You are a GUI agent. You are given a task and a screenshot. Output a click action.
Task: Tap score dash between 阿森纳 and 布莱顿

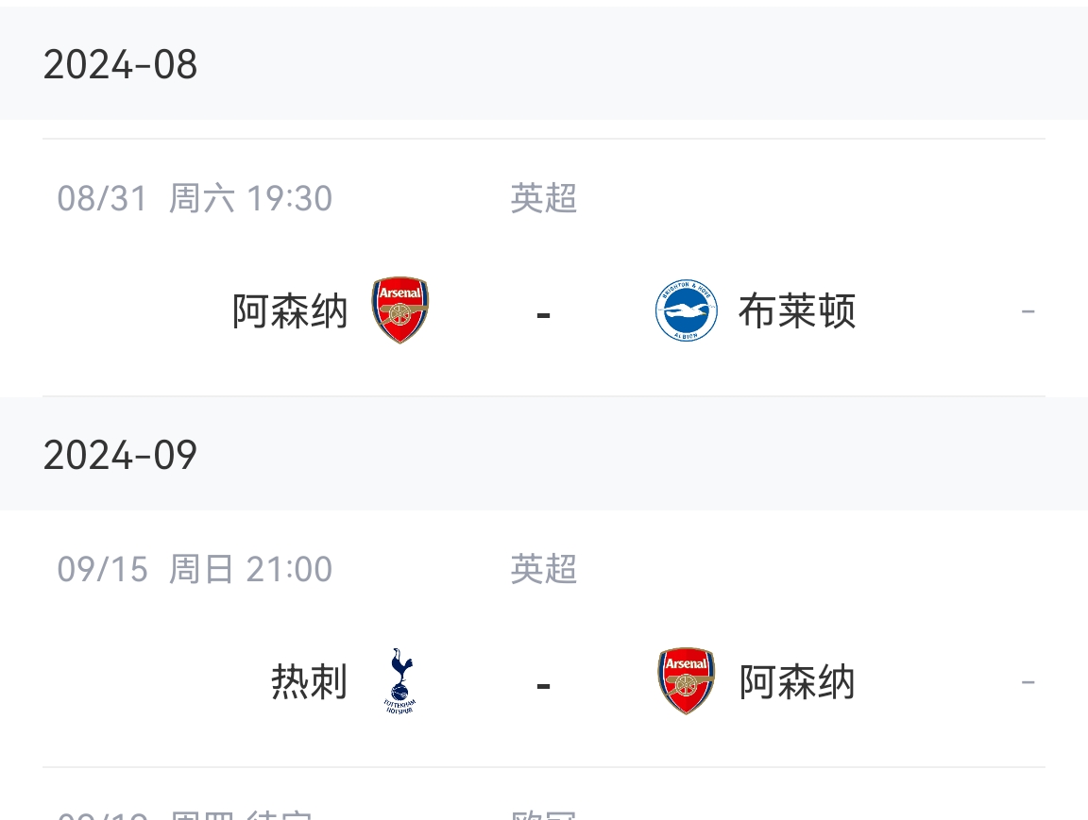tap(543, 315)
